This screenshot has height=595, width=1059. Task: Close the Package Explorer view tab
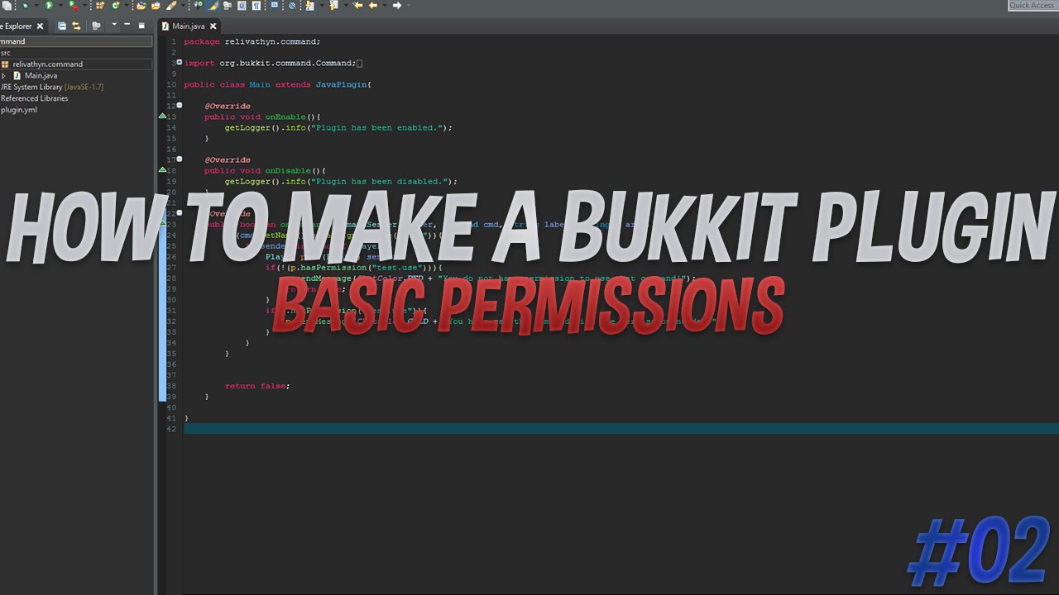click(40, 26)
